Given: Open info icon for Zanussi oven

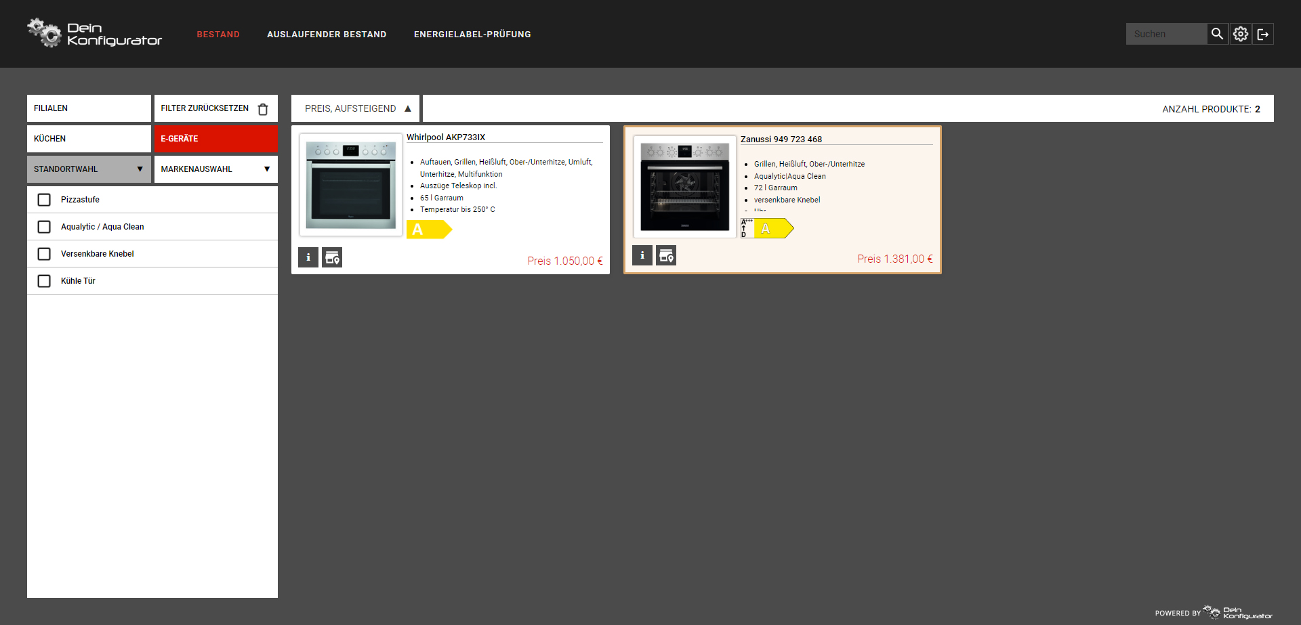Looking at the screenshot, I should [642, 255].
